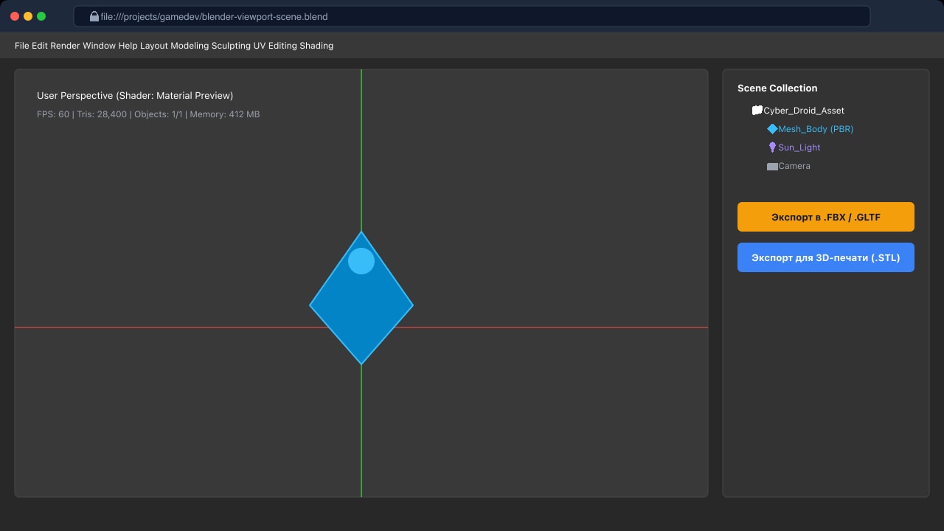The image size is (944, 531).
Task: Open the Window menu
Action: coord(99,46)
